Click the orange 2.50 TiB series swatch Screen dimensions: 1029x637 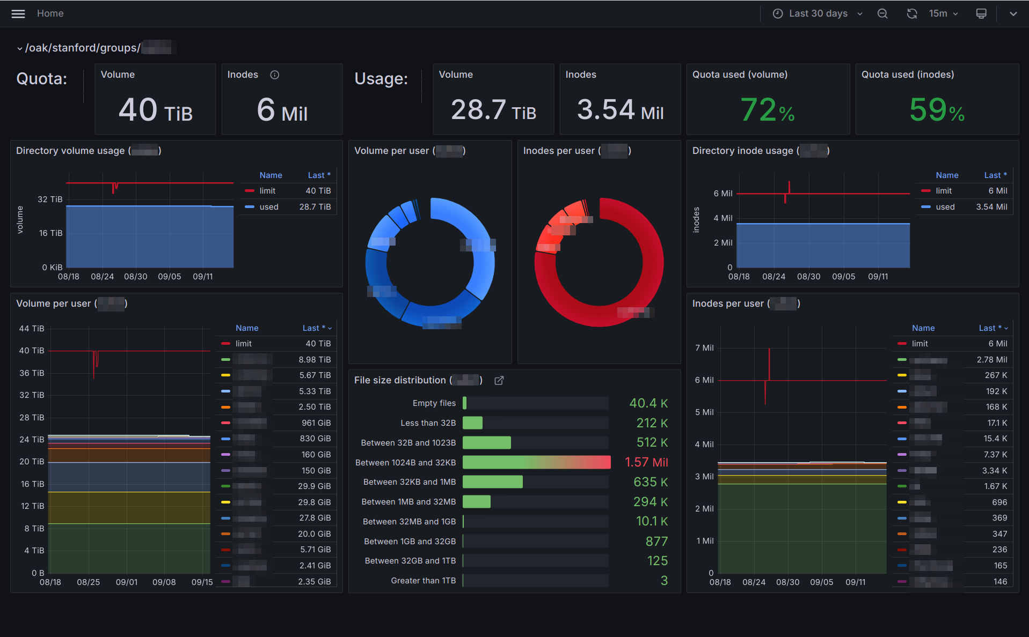[x=225, y=407]
